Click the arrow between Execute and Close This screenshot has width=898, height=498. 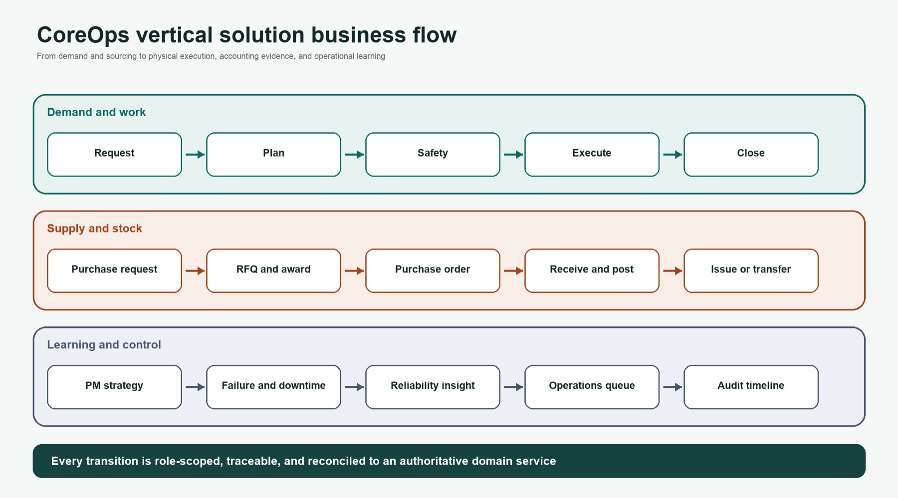point(672,154)
